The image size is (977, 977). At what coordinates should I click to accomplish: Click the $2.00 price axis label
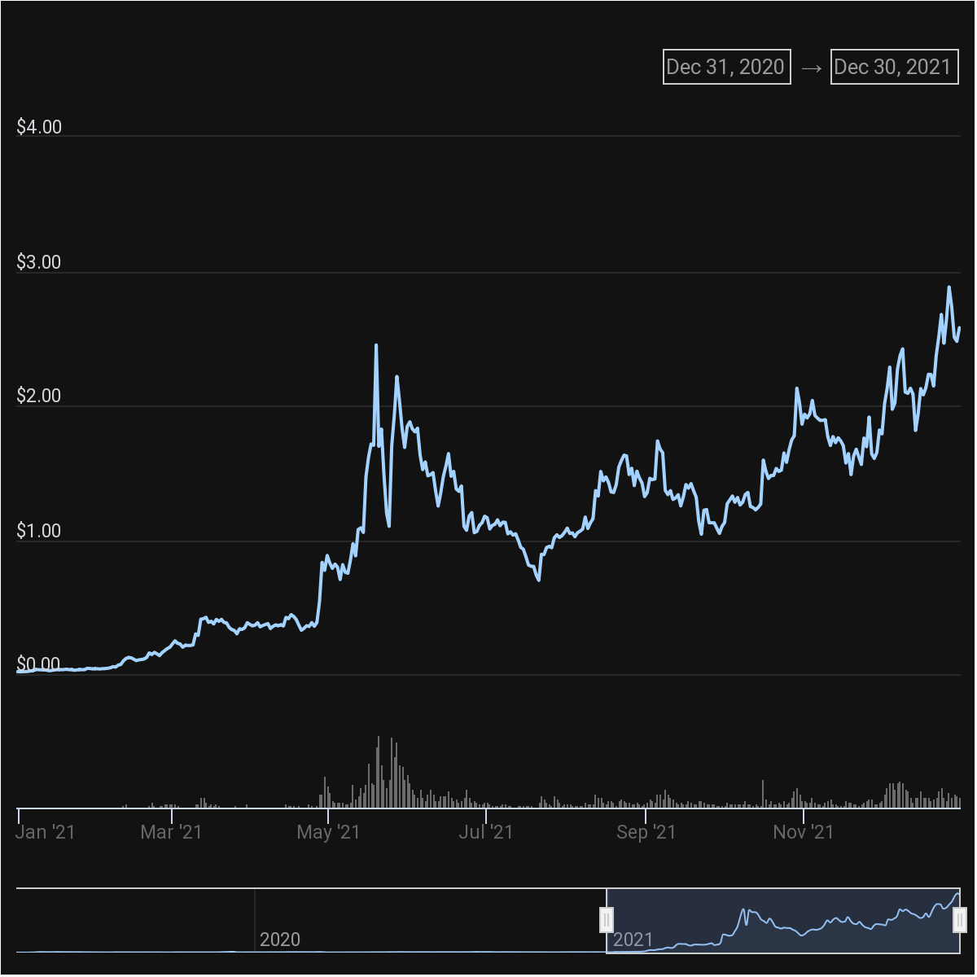pos(39,396)
